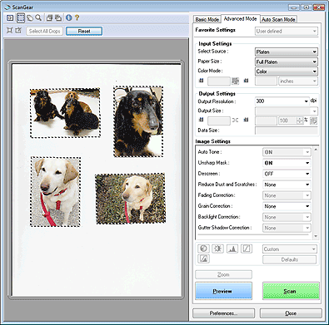Click the Select All Crops button
Image resolution: width=329 pixels, height=325 pixels.
coord(45,31)
